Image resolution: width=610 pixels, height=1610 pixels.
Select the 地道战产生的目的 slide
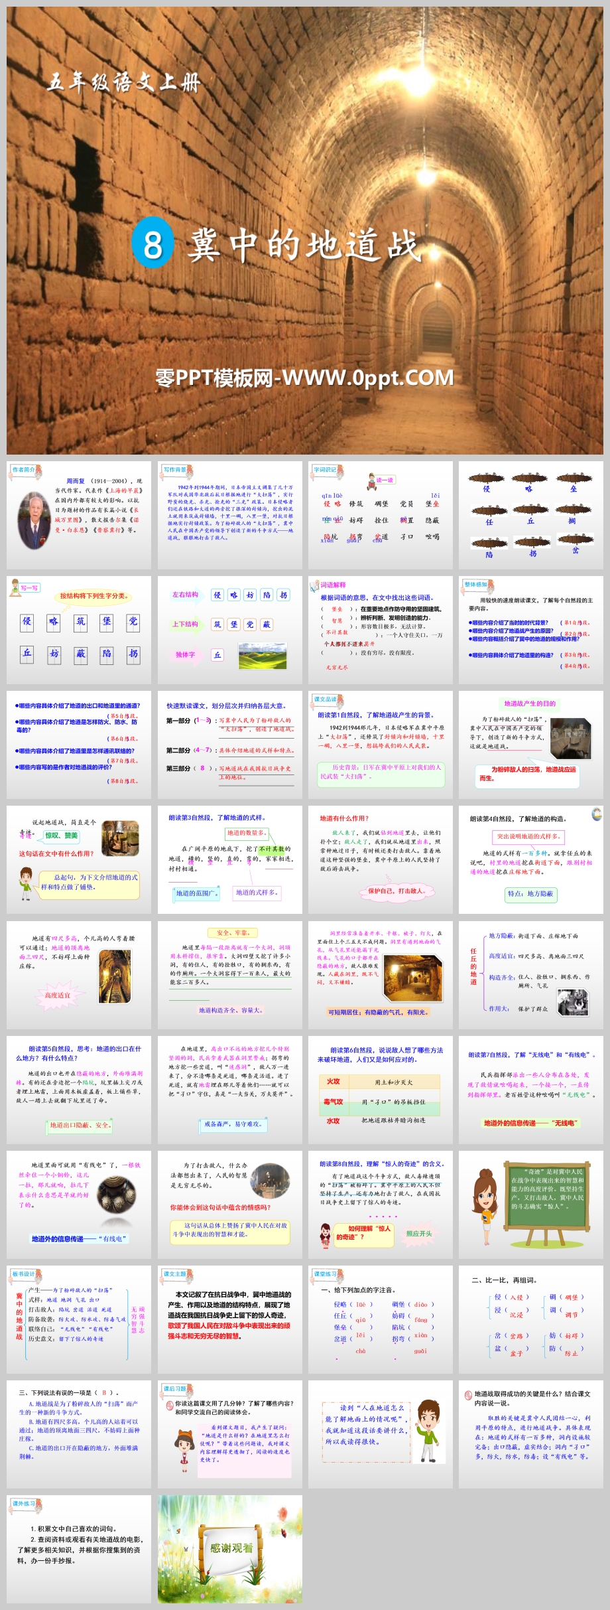530,745
